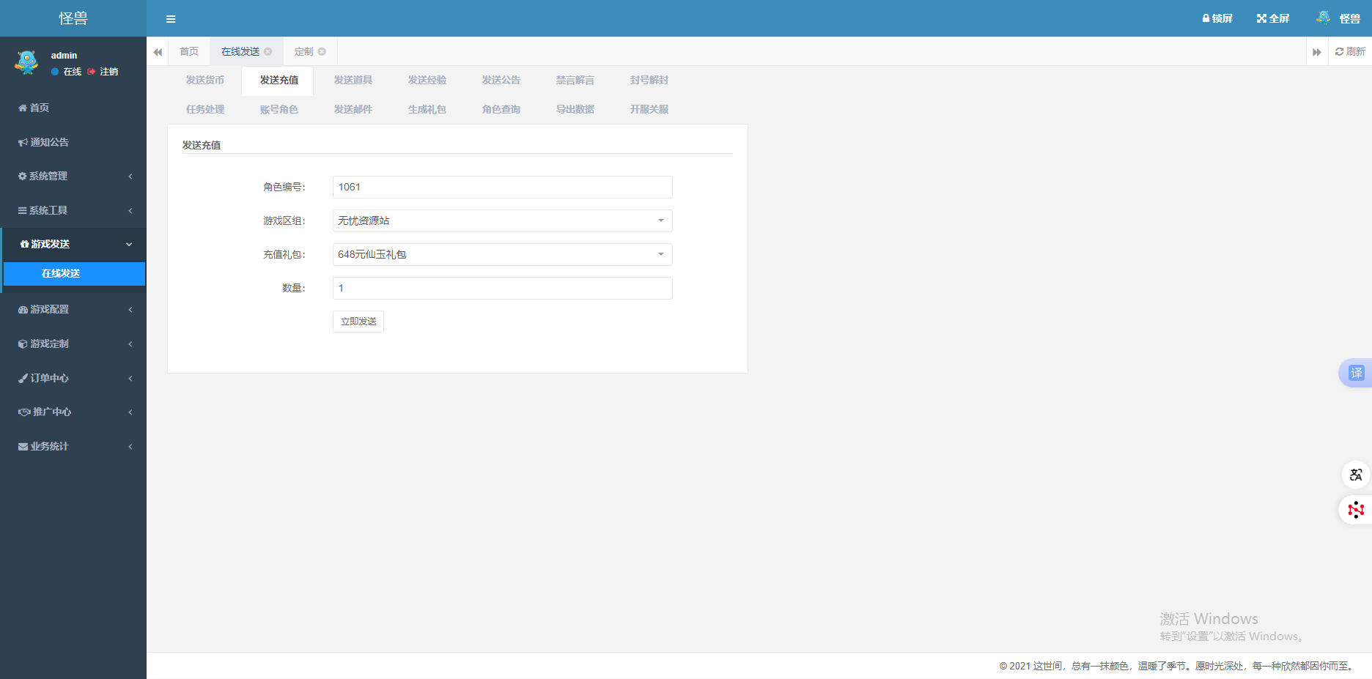
Task: Open the 生成礼包 tab
Action: 427,109
